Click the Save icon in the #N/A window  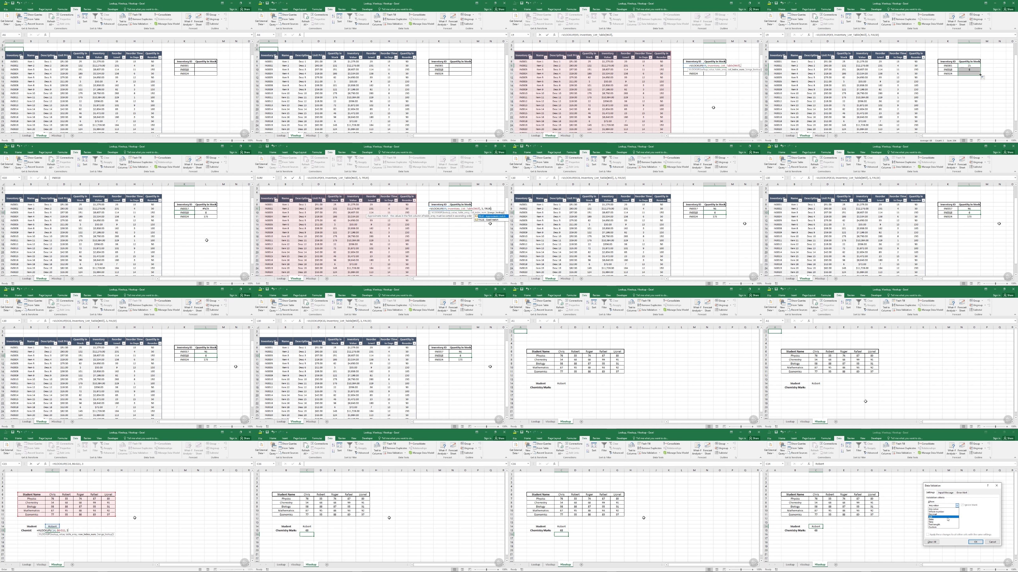(x=13, y=146)
